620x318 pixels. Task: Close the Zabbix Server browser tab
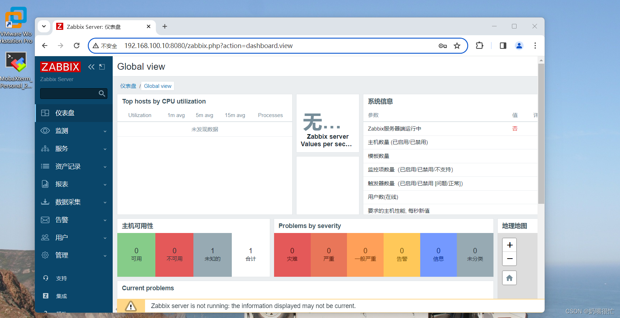[149, 26]
